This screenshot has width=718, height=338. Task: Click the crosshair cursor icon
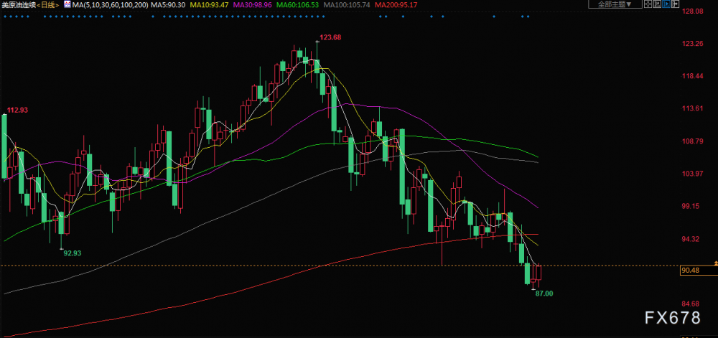point(648,4)
